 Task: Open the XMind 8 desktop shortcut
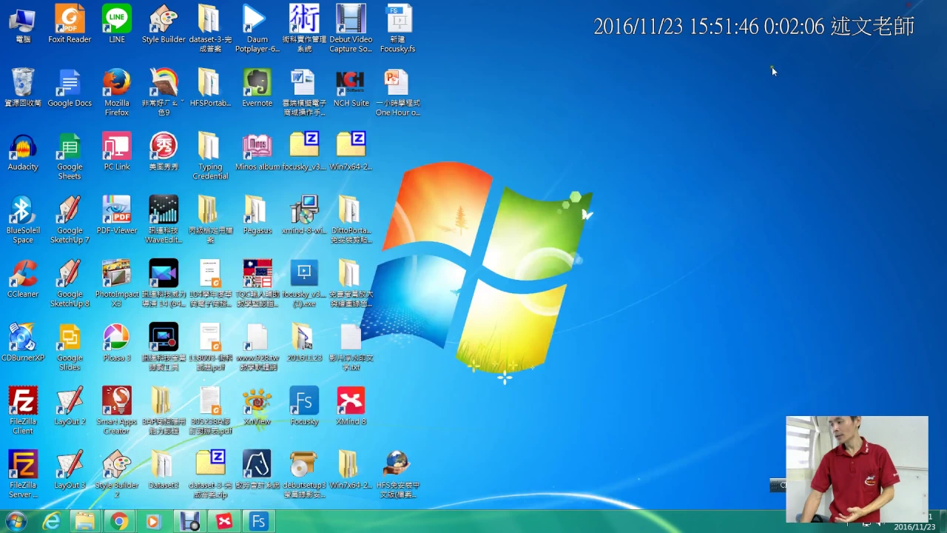351,406
